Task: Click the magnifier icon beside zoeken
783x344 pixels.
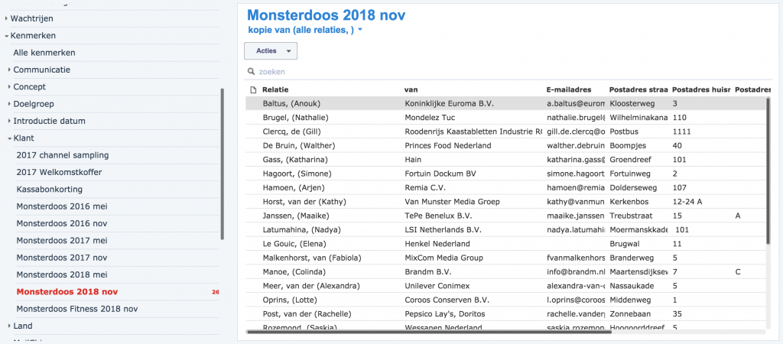Action: tap(251, 72)
